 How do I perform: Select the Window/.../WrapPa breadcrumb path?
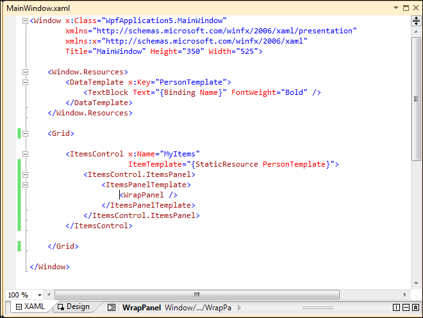[x=198, y=308]
